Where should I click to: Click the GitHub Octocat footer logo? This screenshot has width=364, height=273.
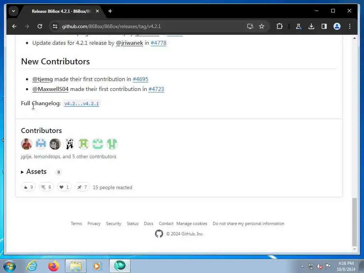pyautogui.click(x=159, y=234)
